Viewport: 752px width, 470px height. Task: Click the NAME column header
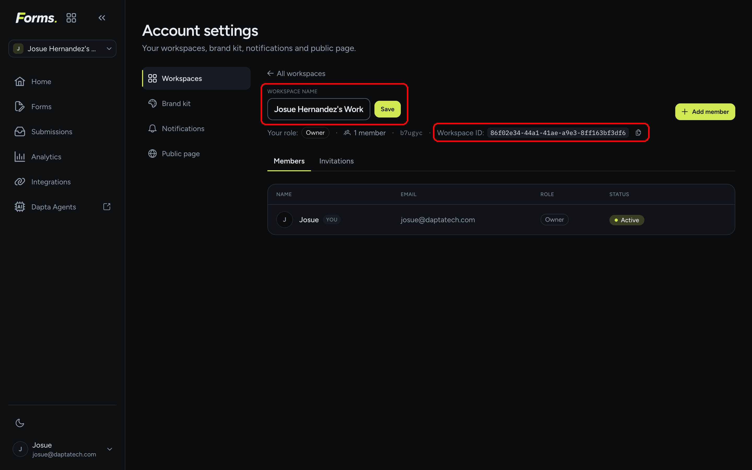pyautogui.click(x=284, y=194)
